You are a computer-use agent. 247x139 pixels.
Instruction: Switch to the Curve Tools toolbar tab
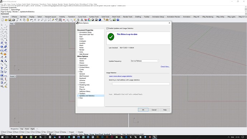[x=82, y=17]
